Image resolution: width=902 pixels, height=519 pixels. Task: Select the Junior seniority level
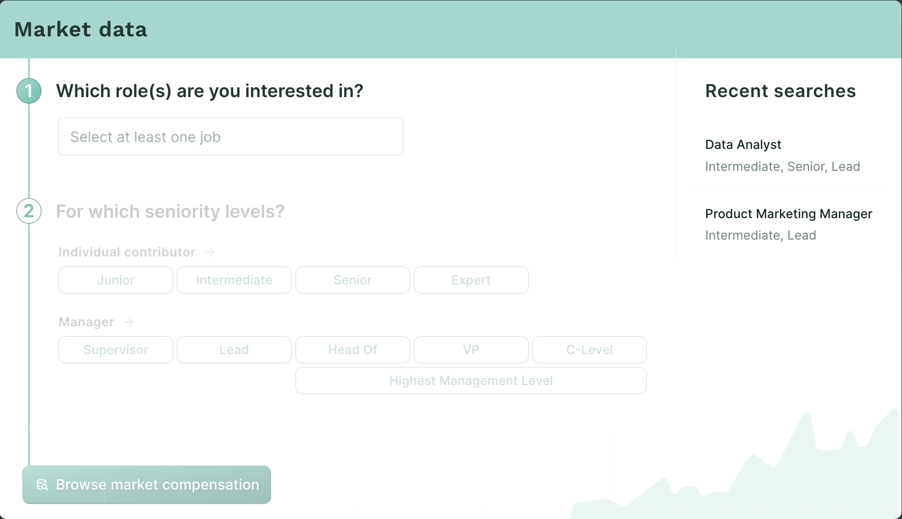click(x=115, y=280)
